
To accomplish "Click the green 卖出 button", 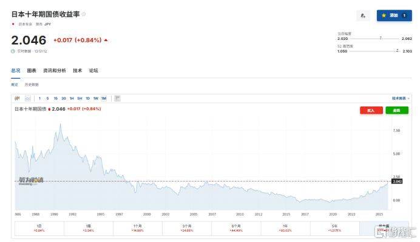I will tap(396, 110).
